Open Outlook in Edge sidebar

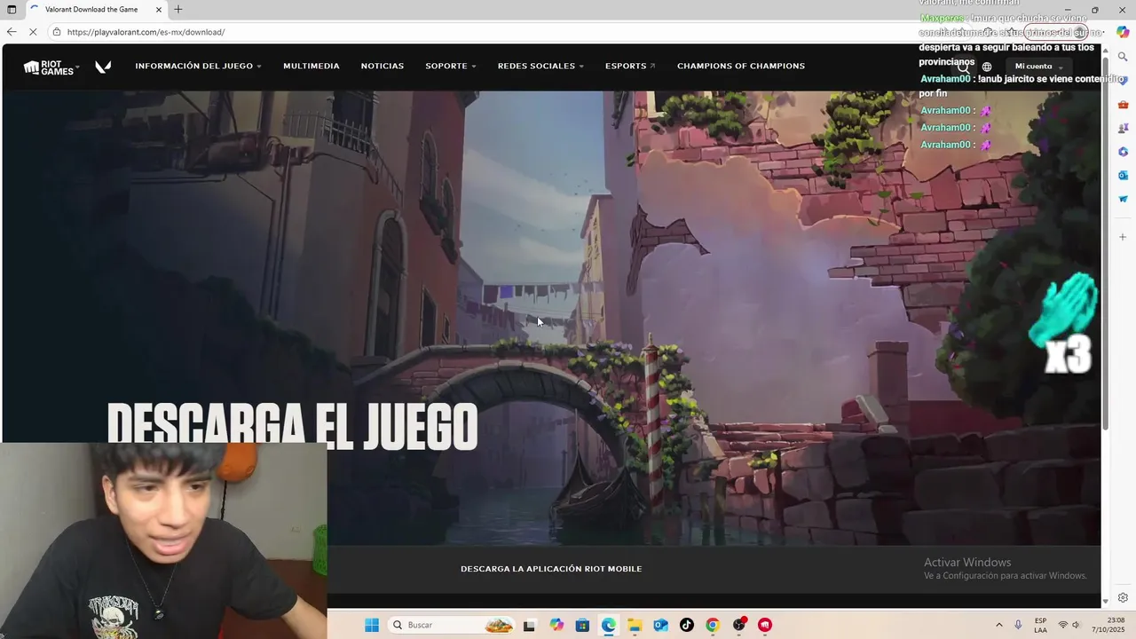(1123, 175)
